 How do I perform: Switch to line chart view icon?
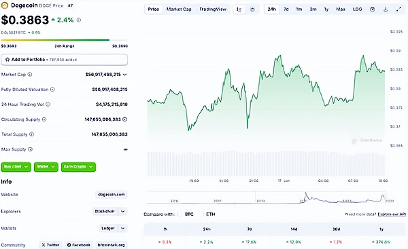[x=239, y=9]
